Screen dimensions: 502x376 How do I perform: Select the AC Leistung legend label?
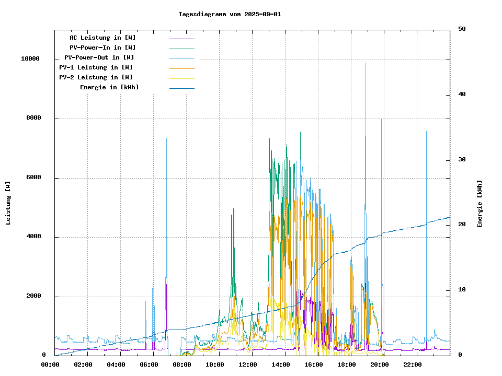102,38
